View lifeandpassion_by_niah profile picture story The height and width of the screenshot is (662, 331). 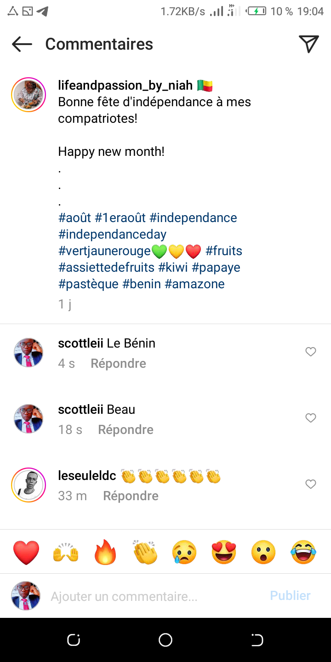(29, 95)
